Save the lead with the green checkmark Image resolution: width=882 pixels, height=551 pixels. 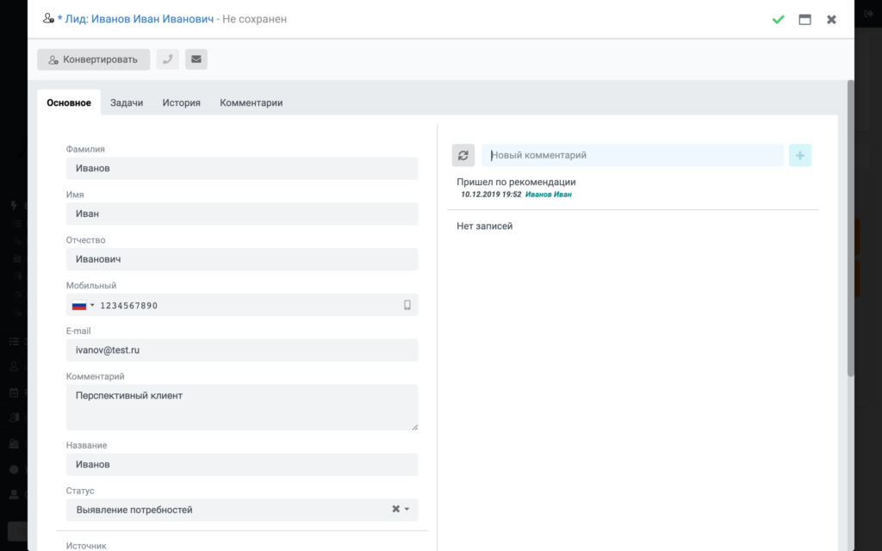[778, 20]
